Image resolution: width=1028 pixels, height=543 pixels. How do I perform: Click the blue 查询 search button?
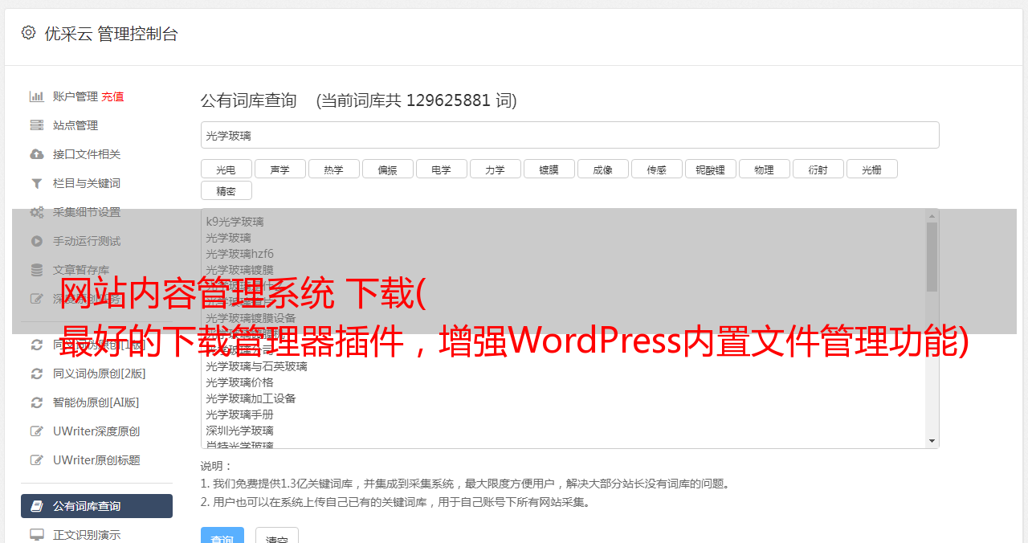(222, 537)
